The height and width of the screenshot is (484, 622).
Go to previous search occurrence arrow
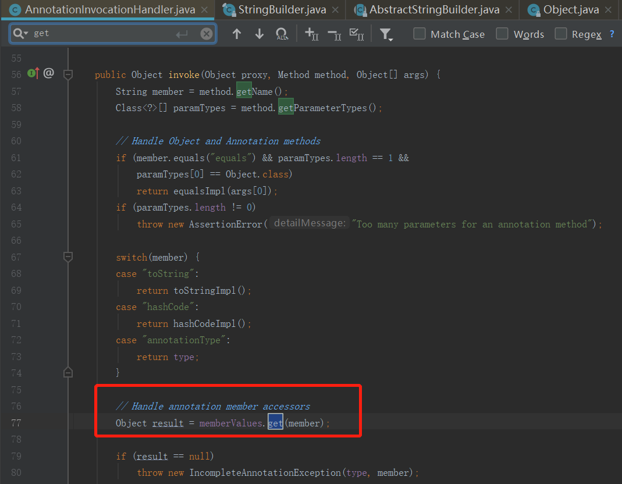tap(236, 34)
